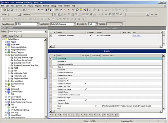The height and width of the screenshot is (123, 168).
Task: Open the Query menu
Action: 31,6
